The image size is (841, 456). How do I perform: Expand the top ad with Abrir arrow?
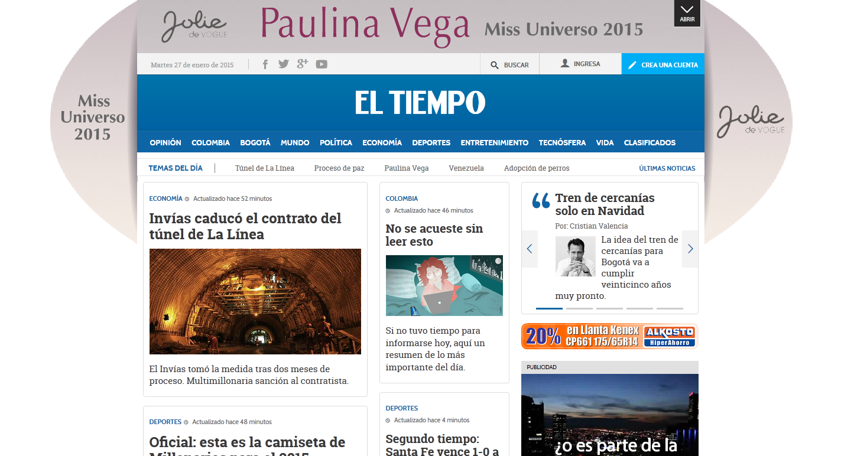point(687,13)
